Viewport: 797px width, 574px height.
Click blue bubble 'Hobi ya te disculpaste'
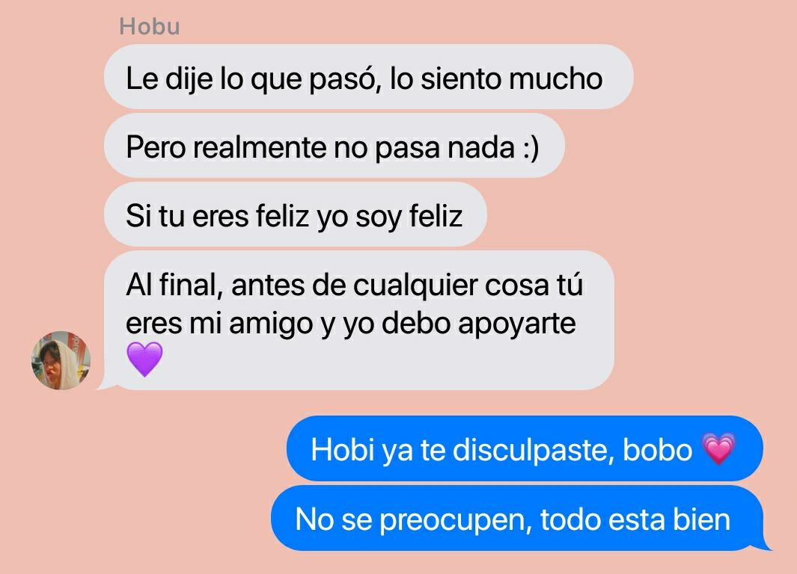(x=525, y=448)
